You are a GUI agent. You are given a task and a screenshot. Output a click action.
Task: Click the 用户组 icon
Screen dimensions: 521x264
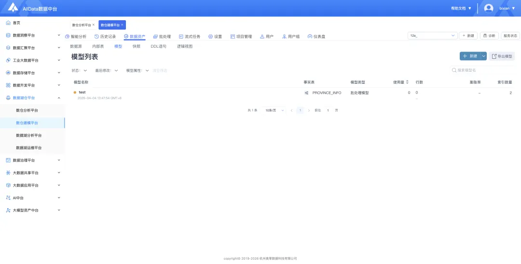[x=284, y=37]
